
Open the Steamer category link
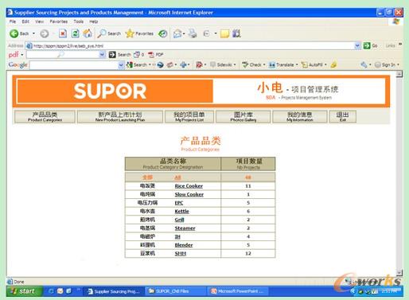[x=185, y=228]
